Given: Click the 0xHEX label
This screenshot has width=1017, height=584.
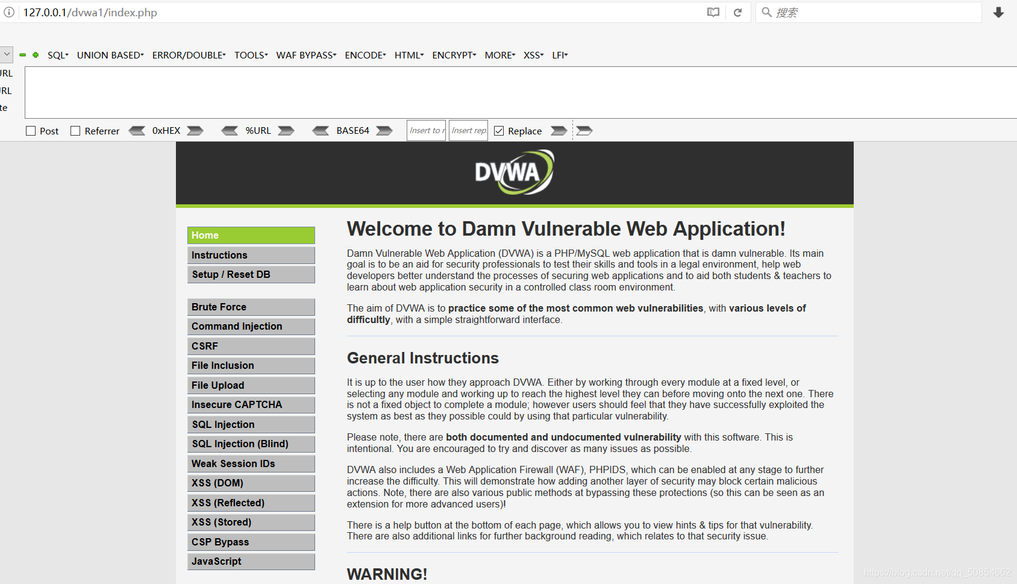Looking at the screenshot, I should point(166,131).
